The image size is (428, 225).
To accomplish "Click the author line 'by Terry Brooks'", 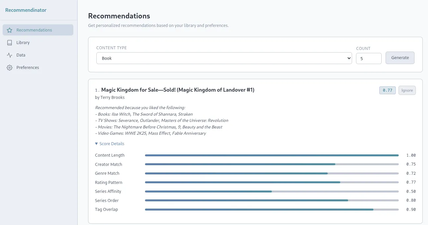I will [x=110, y=98].
